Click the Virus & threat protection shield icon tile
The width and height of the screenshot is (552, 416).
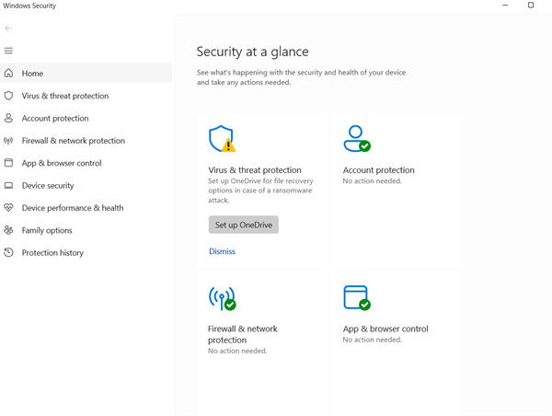point(222,139)
